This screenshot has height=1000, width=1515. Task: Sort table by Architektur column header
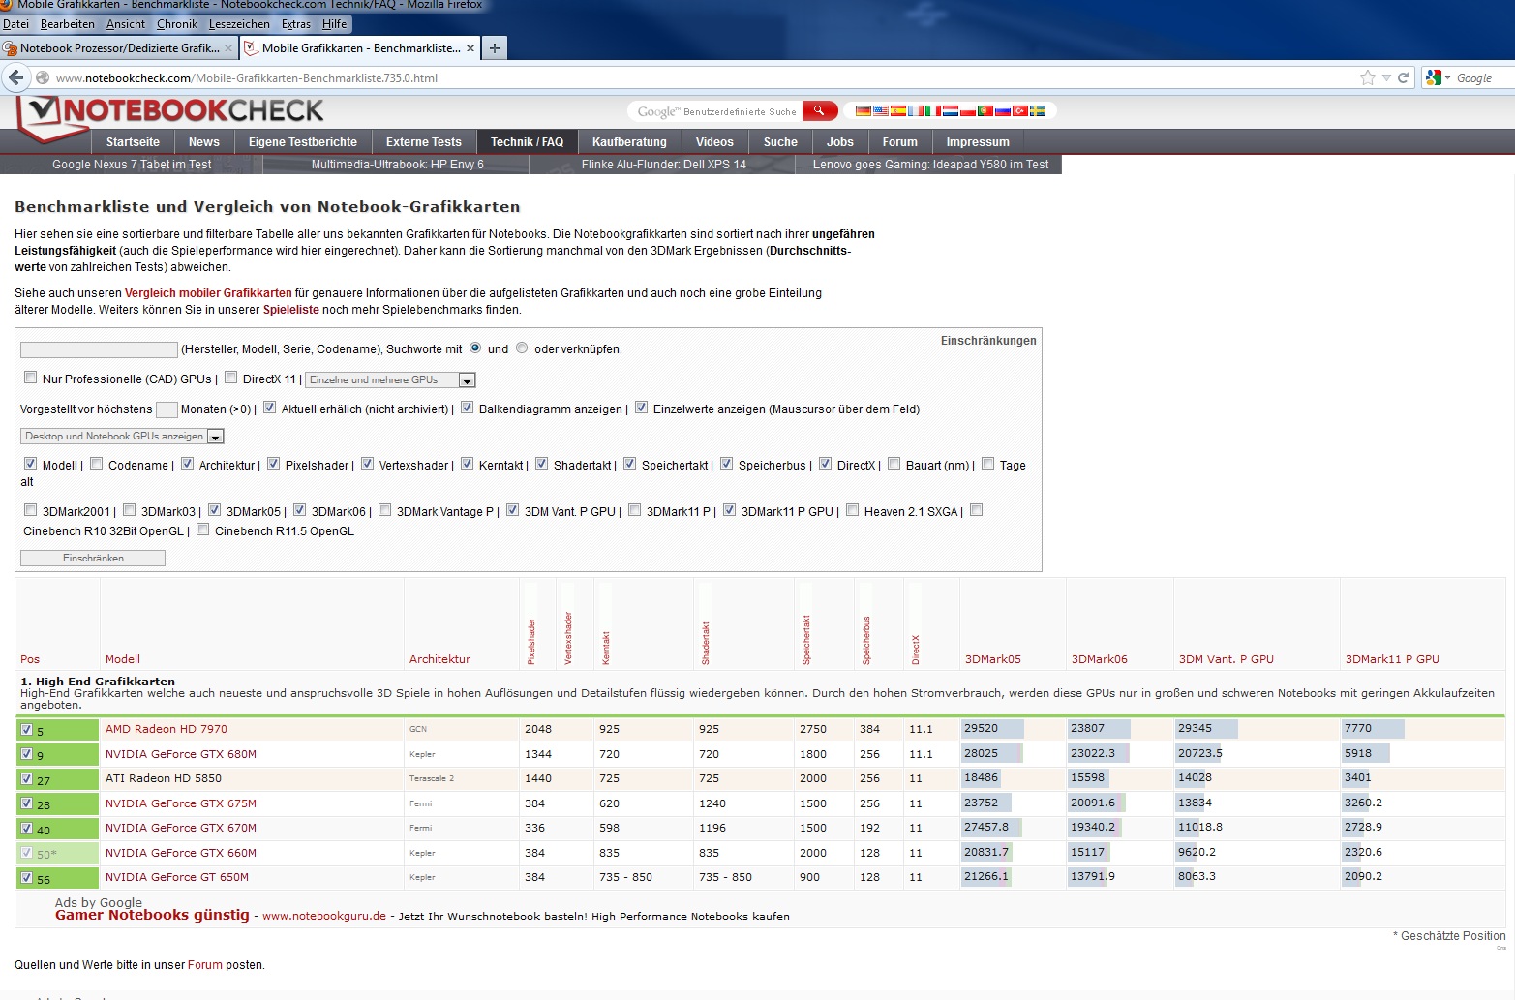(439, 659)
